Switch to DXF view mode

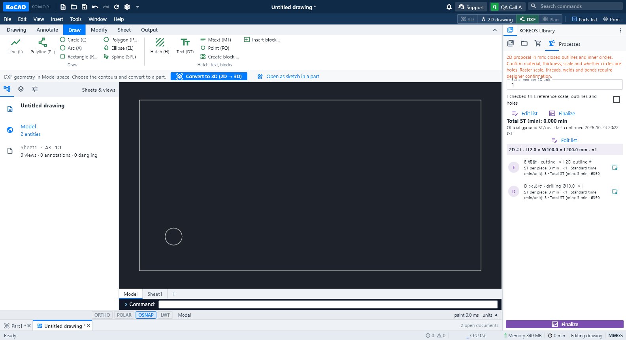pos(528,19)
